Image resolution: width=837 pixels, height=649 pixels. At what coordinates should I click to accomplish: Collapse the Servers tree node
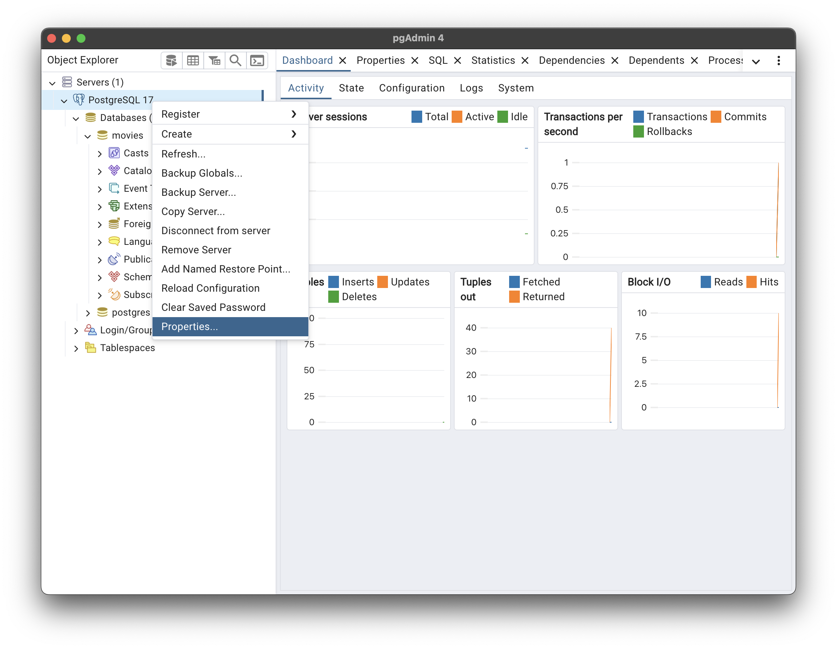pos(53,83)
